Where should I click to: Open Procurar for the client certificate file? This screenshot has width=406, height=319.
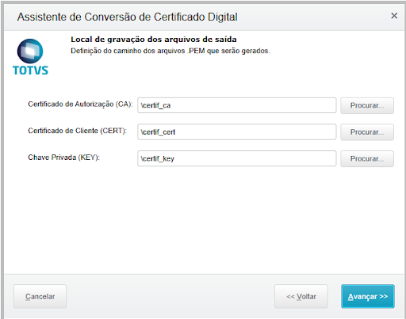tap(367, 132)
